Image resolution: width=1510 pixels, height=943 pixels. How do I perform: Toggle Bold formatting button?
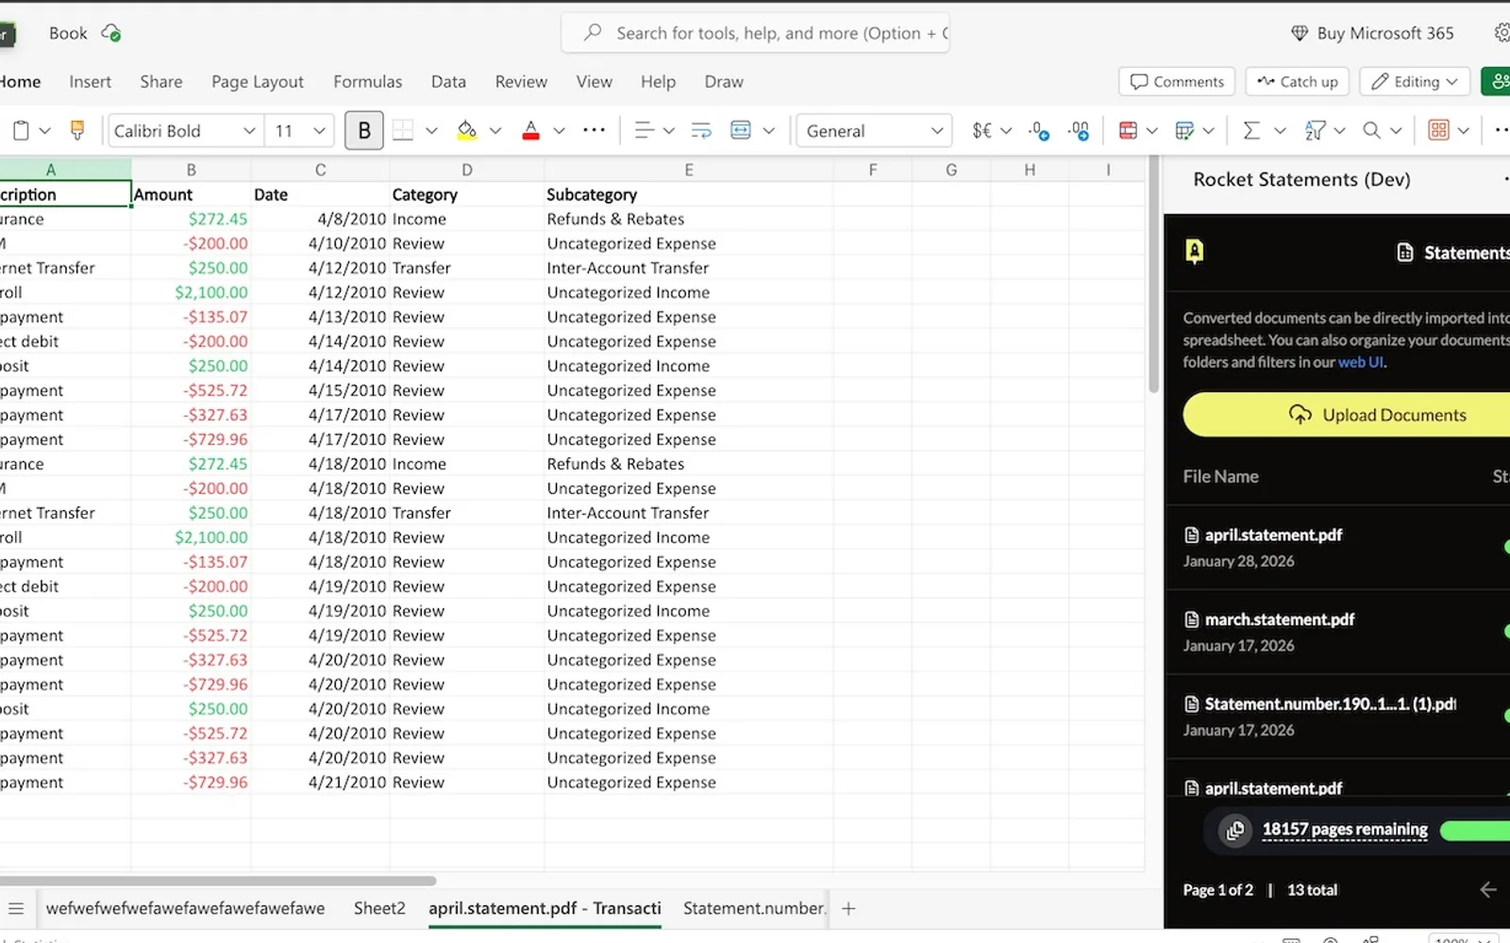click(364, 130)
